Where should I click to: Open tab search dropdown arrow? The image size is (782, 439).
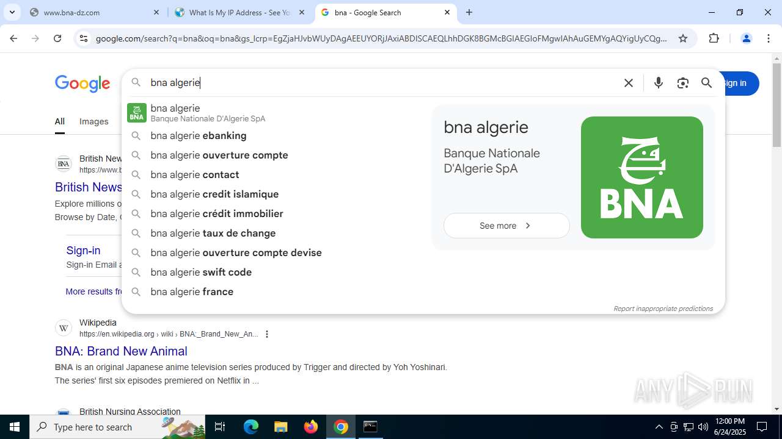point(12,12)
